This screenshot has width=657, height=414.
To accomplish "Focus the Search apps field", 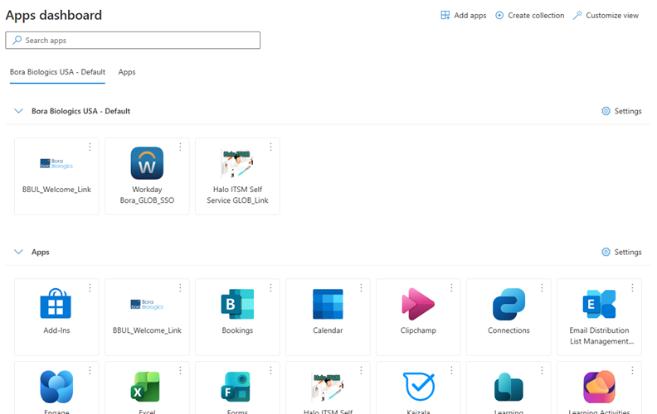I will click(x=133, y=40).
